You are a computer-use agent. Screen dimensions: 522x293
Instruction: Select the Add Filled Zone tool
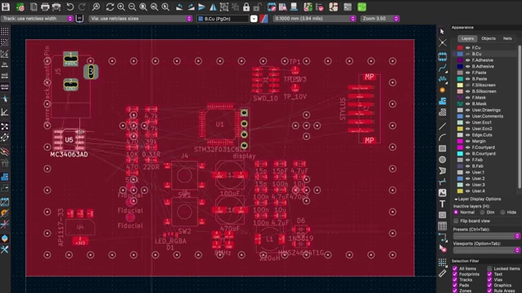pos(442,101)
